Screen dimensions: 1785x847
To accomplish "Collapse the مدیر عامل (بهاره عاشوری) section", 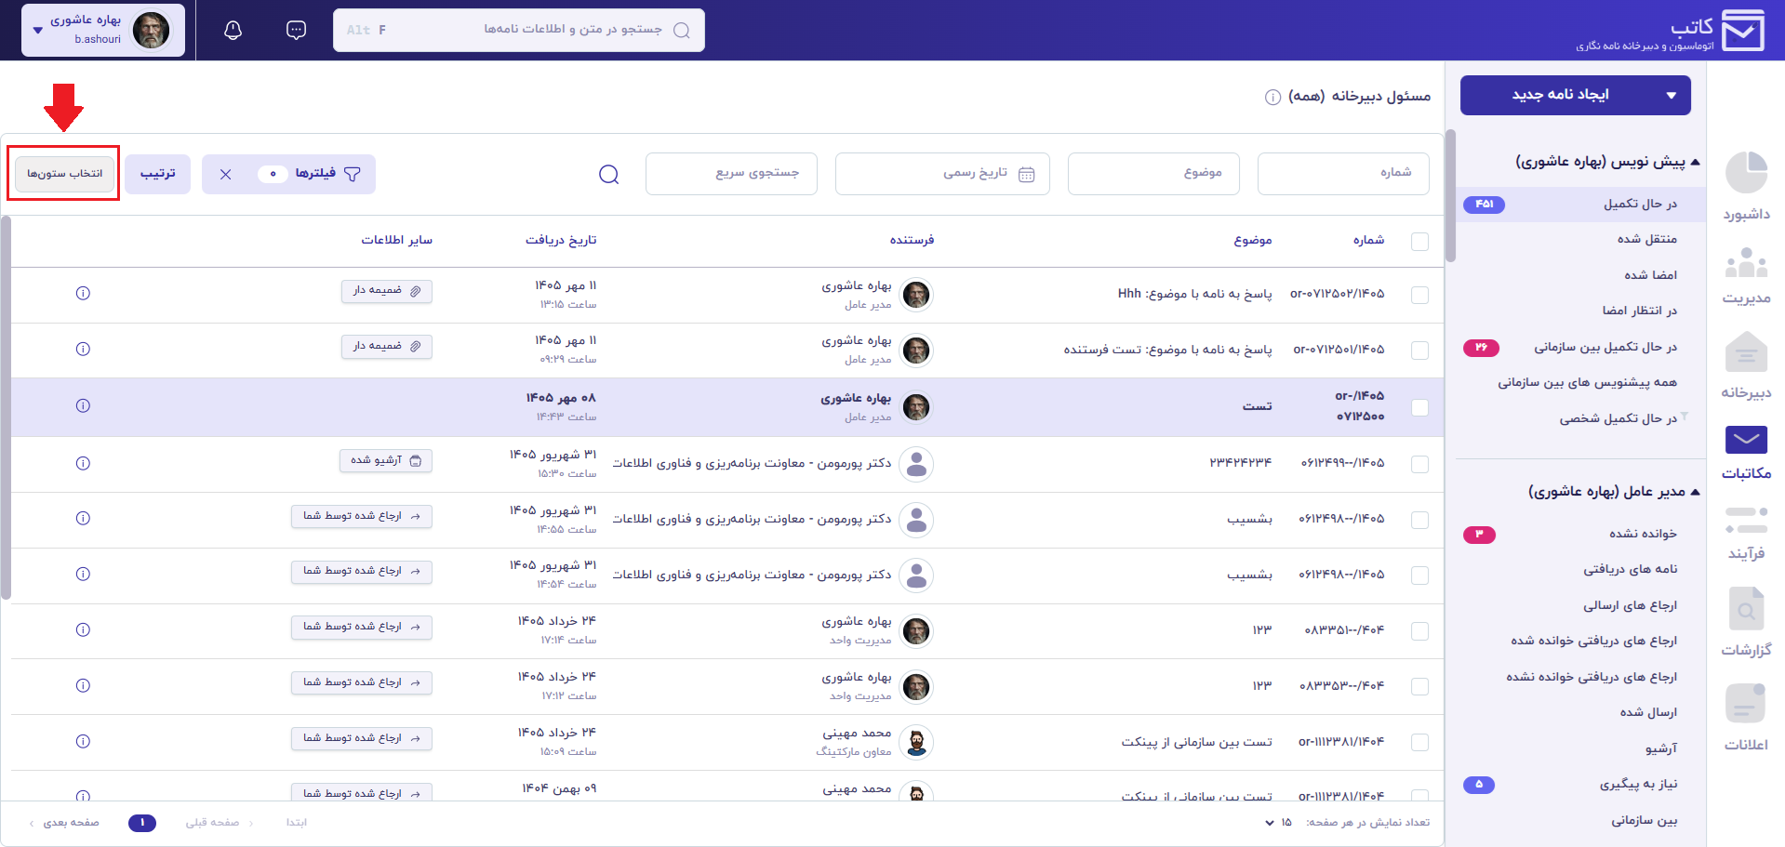I will pos(1695,492).
